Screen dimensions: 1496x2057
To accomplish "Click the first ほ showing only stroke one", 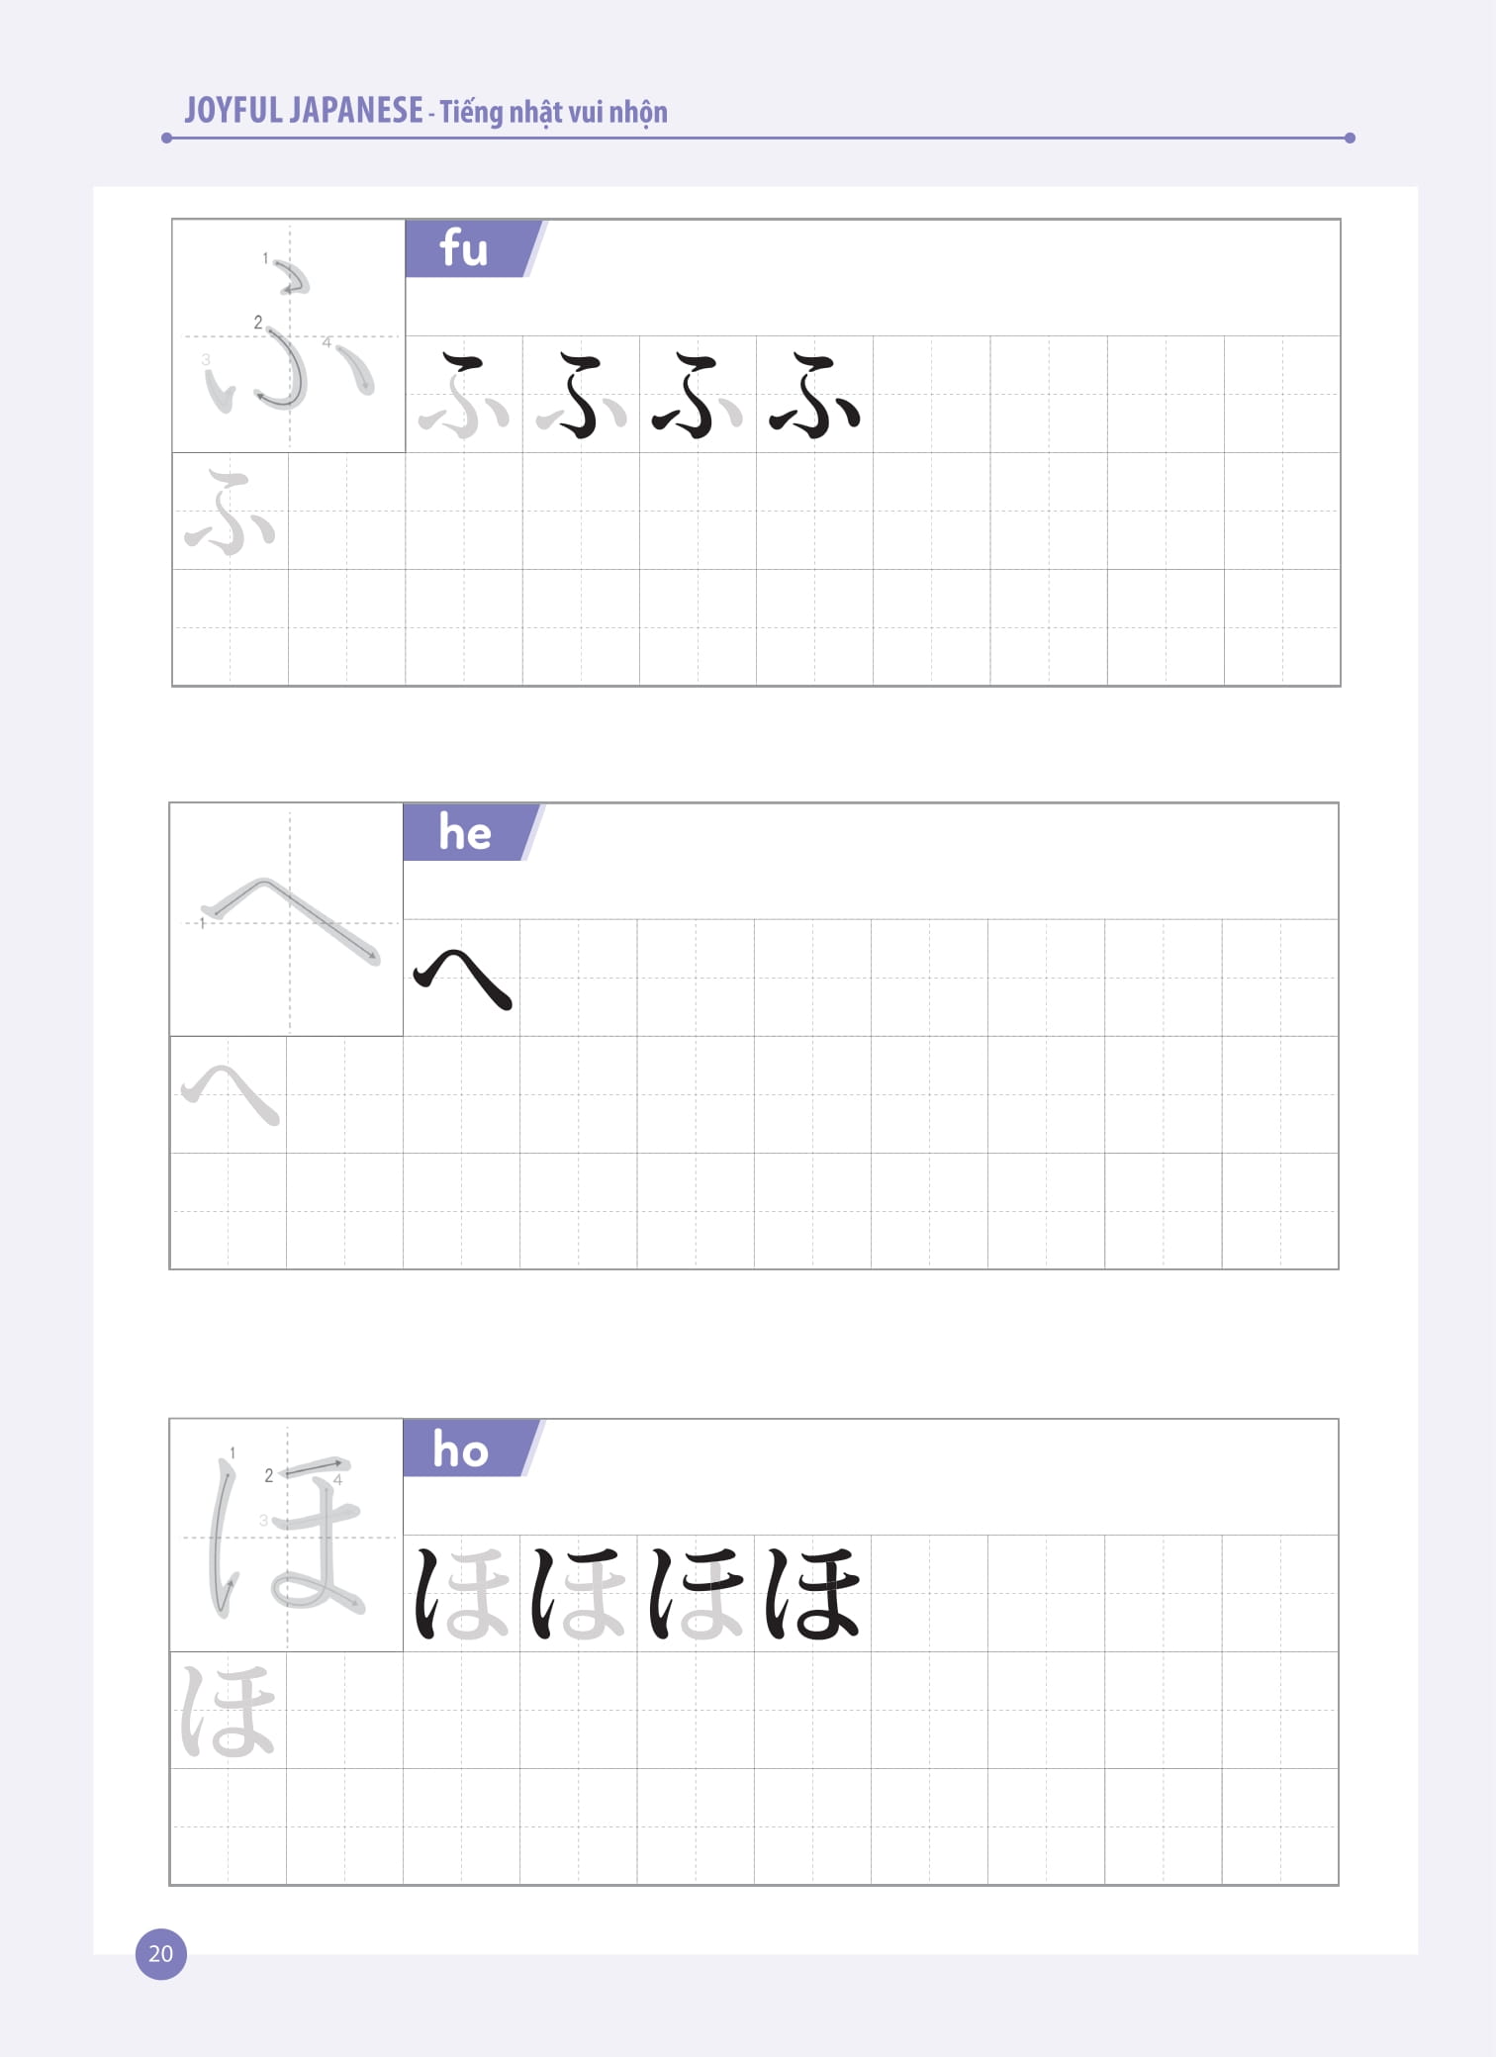I will coord(462,1594).
